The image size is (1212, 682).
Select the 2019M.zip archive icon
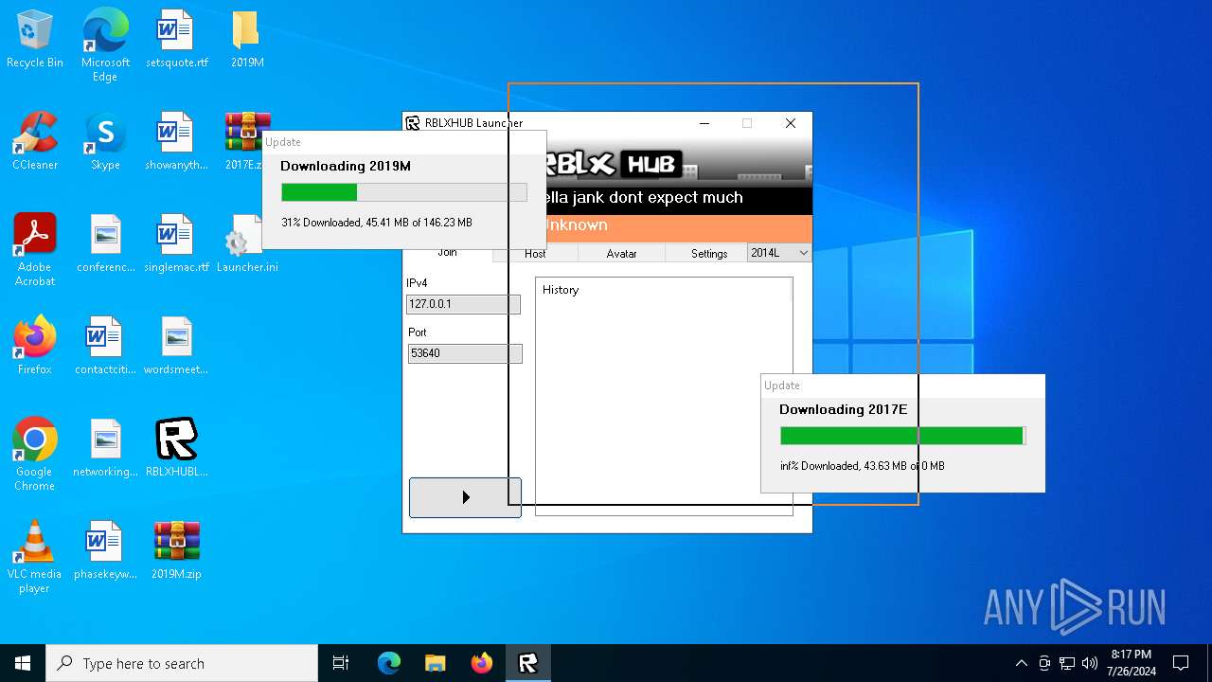coord(176,551)
